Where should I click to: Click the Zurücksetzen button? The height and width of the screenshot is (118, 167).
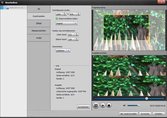(83, 107)
